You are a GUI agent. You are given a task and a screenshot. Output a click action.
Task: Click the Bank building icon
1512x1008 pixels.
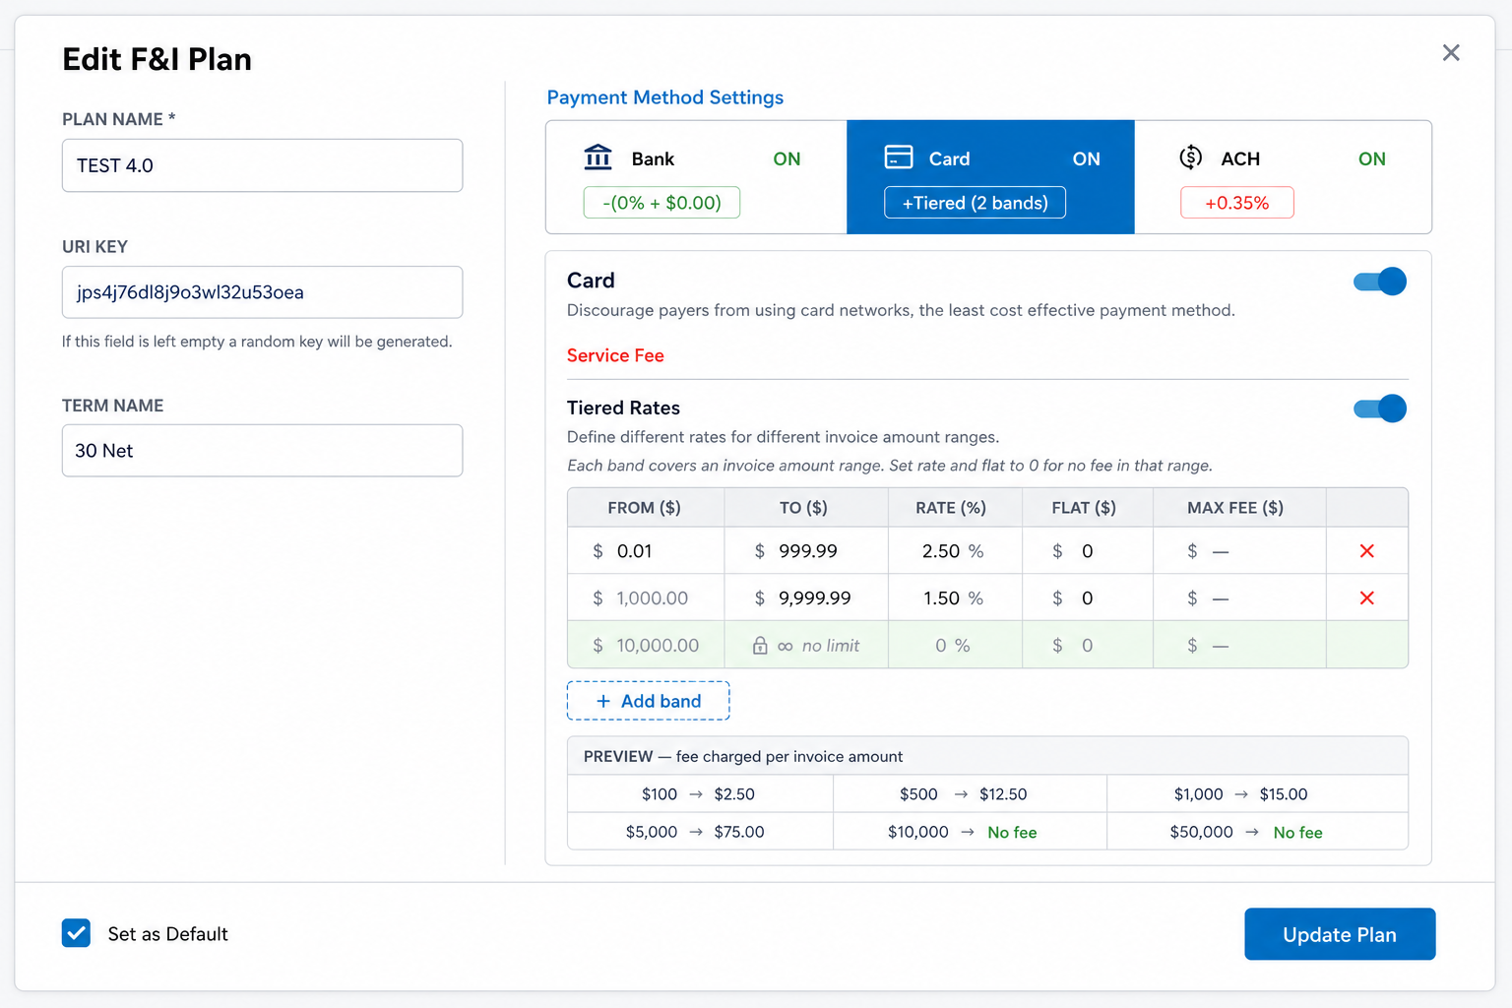598,157
